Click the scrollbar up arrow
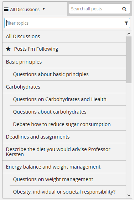The image size is (134, 200). tap(129, 34)
